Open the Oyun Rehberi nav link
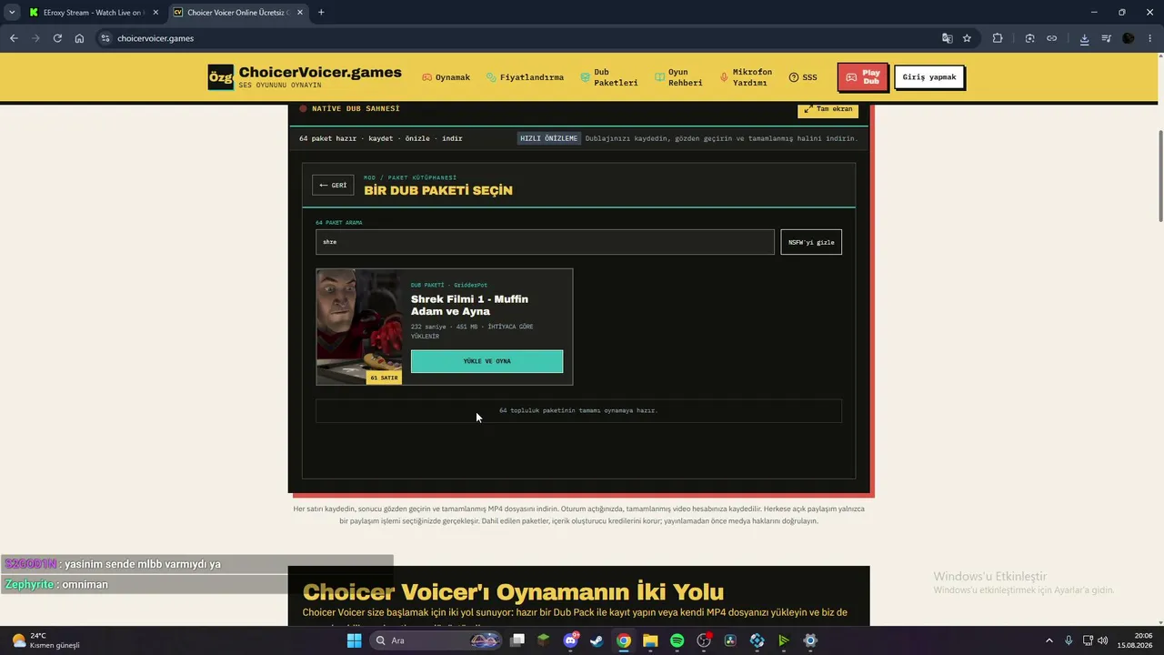1164x655 pixels. coord(678,77)
